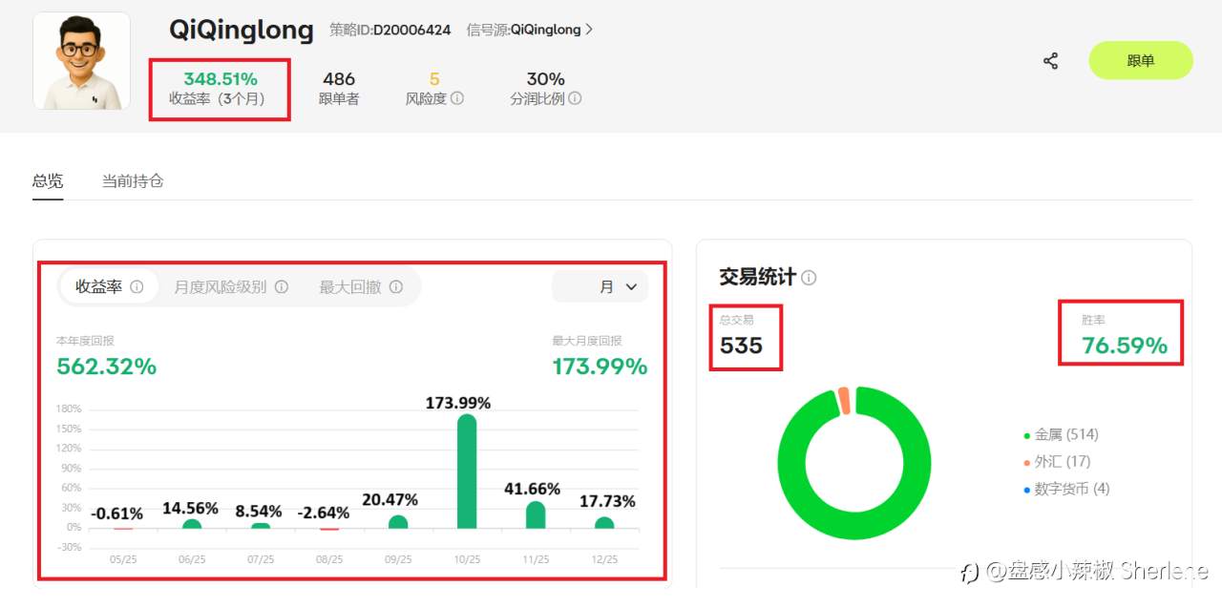The image size is (1222, 608).
Task: Click the info icon next to 风险度
Action: 457,98
